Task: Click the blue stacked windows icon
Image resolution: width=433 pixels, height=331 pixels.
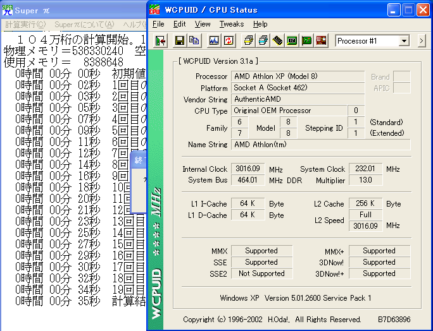Action: (x=263, y=40)
